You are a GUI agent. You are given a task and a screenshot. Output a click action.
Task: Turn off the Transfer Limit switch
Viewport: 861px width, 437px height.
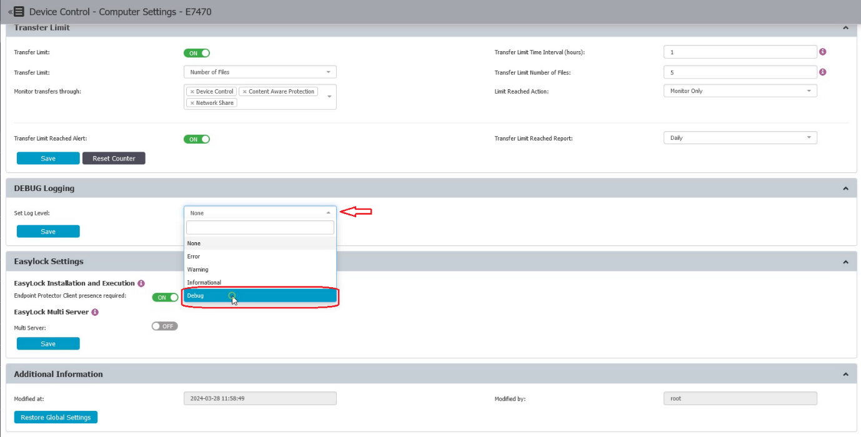pos(197,53)
